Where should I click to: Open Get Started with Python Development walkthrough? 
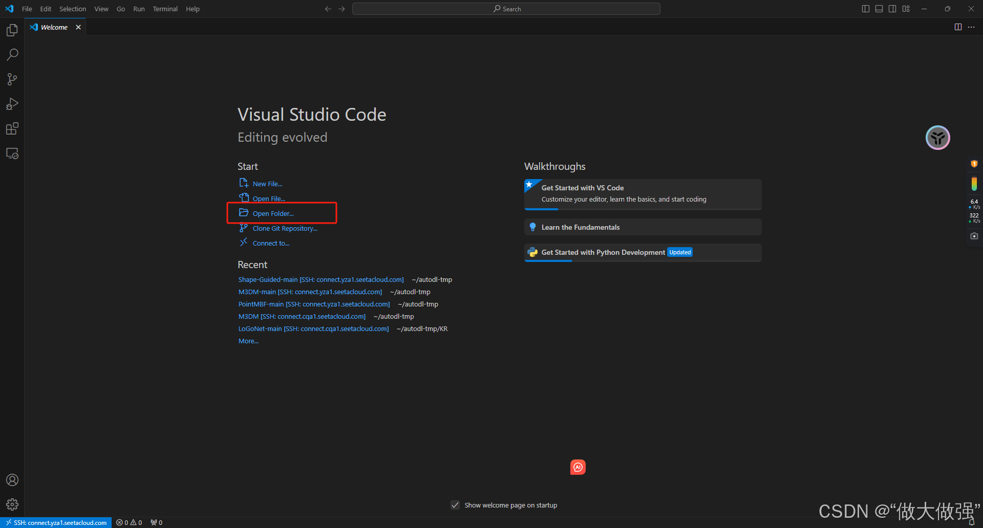coord(643,253)
